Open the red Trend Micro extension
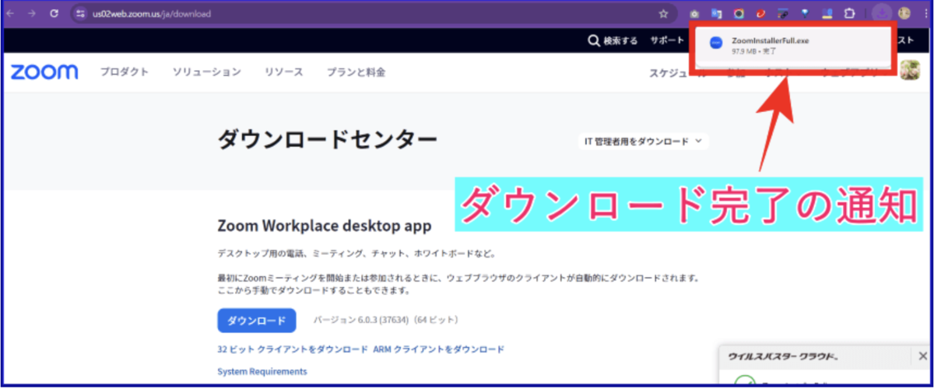934x389 pixels. point(760,13)
